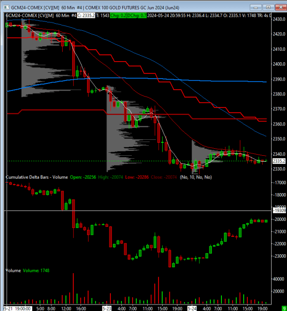
Task: Click the 2390.0 level on price axis
Action: [279, 79]
